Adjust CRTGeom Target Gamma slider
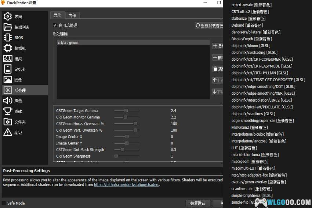The width and height of the screenshot is (312, 208). pos(127,110)
